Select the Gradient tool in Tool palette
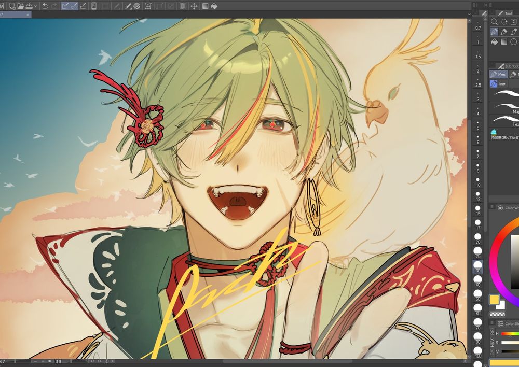The height and width of the screenshot is (367, 519). pyautogui.click(x=504, y=41)
